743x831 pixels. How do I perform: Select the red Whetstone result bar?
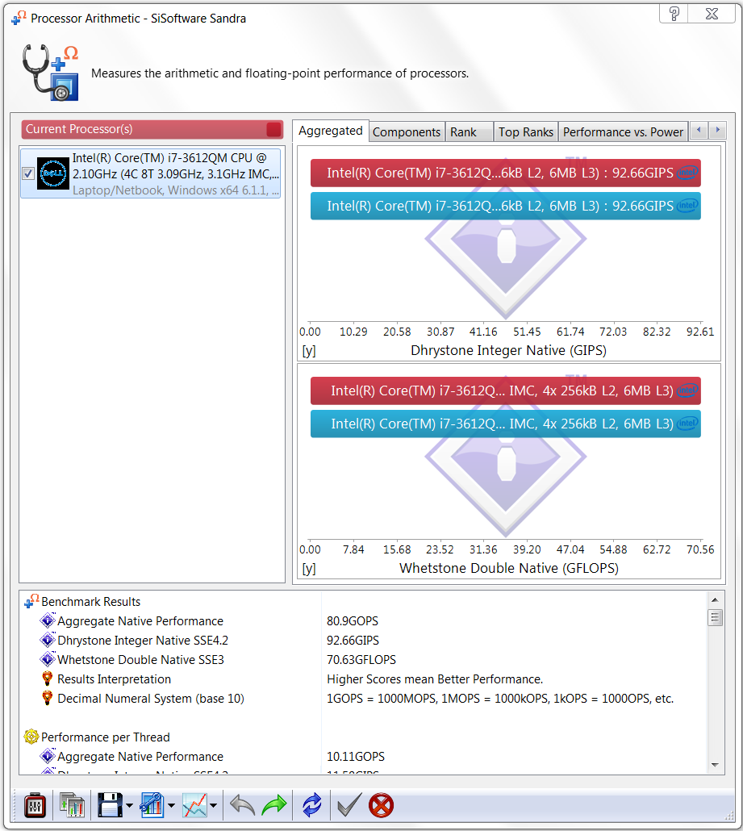pos(506,390)
